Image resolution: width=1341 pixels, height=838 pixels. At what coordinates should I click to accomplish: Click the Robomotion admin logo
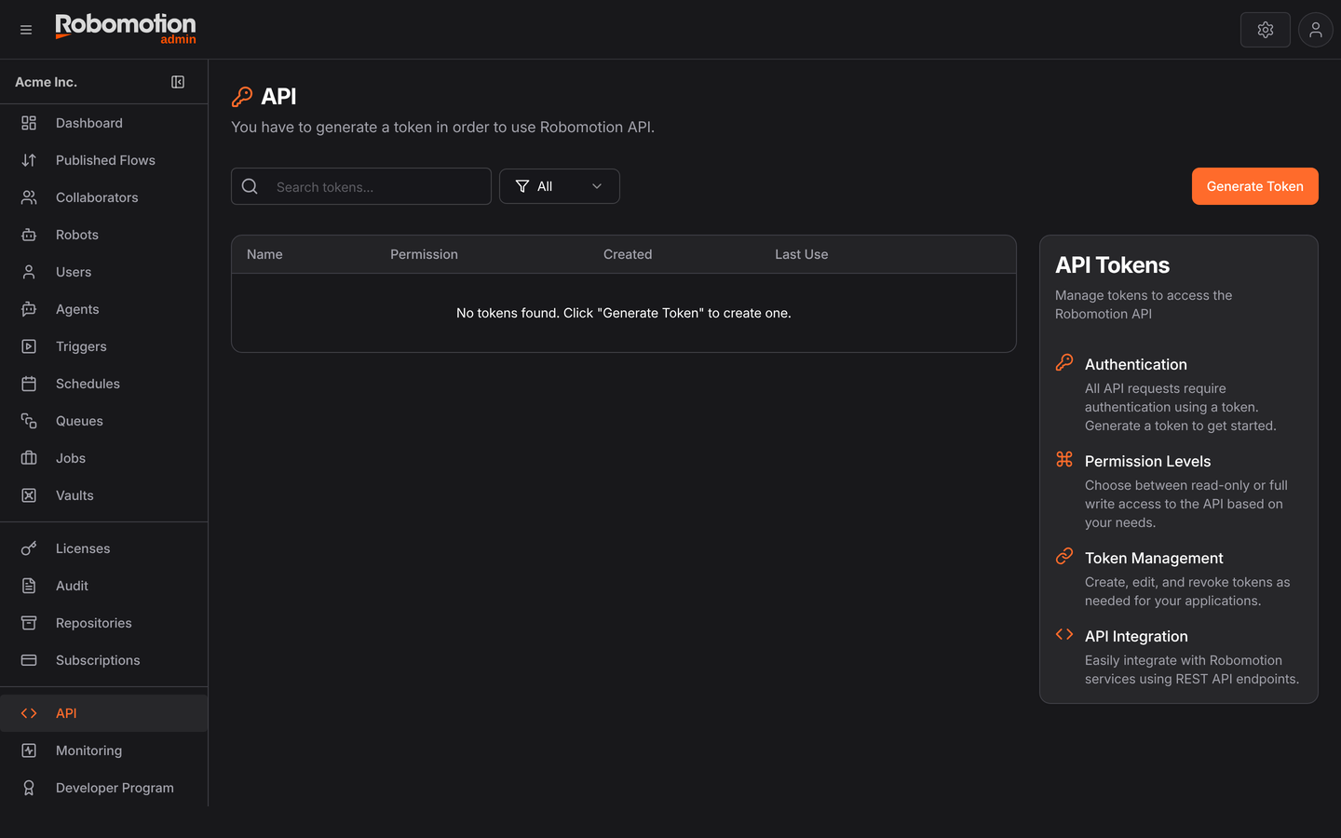[126, 29]
